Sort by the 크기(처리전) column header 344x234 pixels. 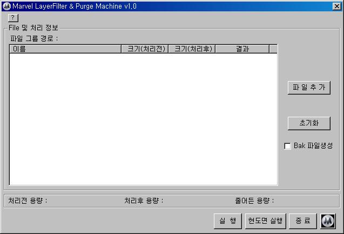(145, 49)
